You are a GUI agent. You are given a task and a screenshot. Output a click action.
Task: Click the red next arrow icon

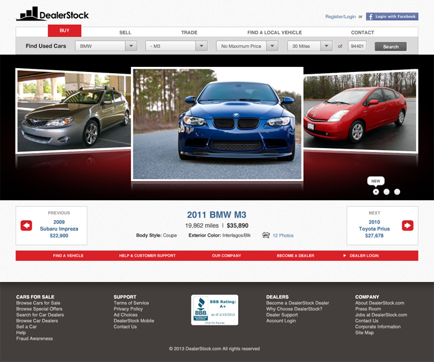(x=407, y=226)
